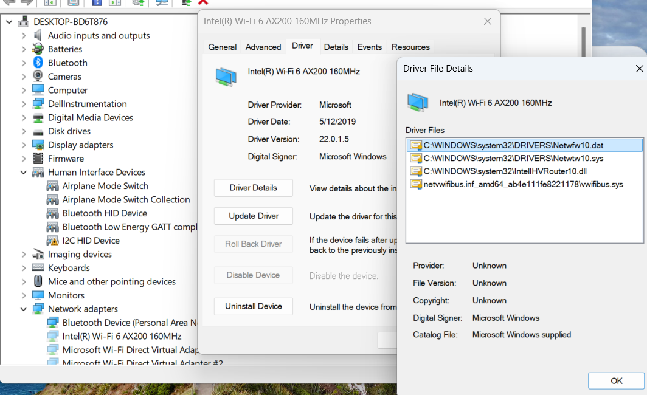Image resolution: width=647 pixels, height=395 pixels.
Task: Select the vwifibus.sys driver file row
Action: [524, 184]
